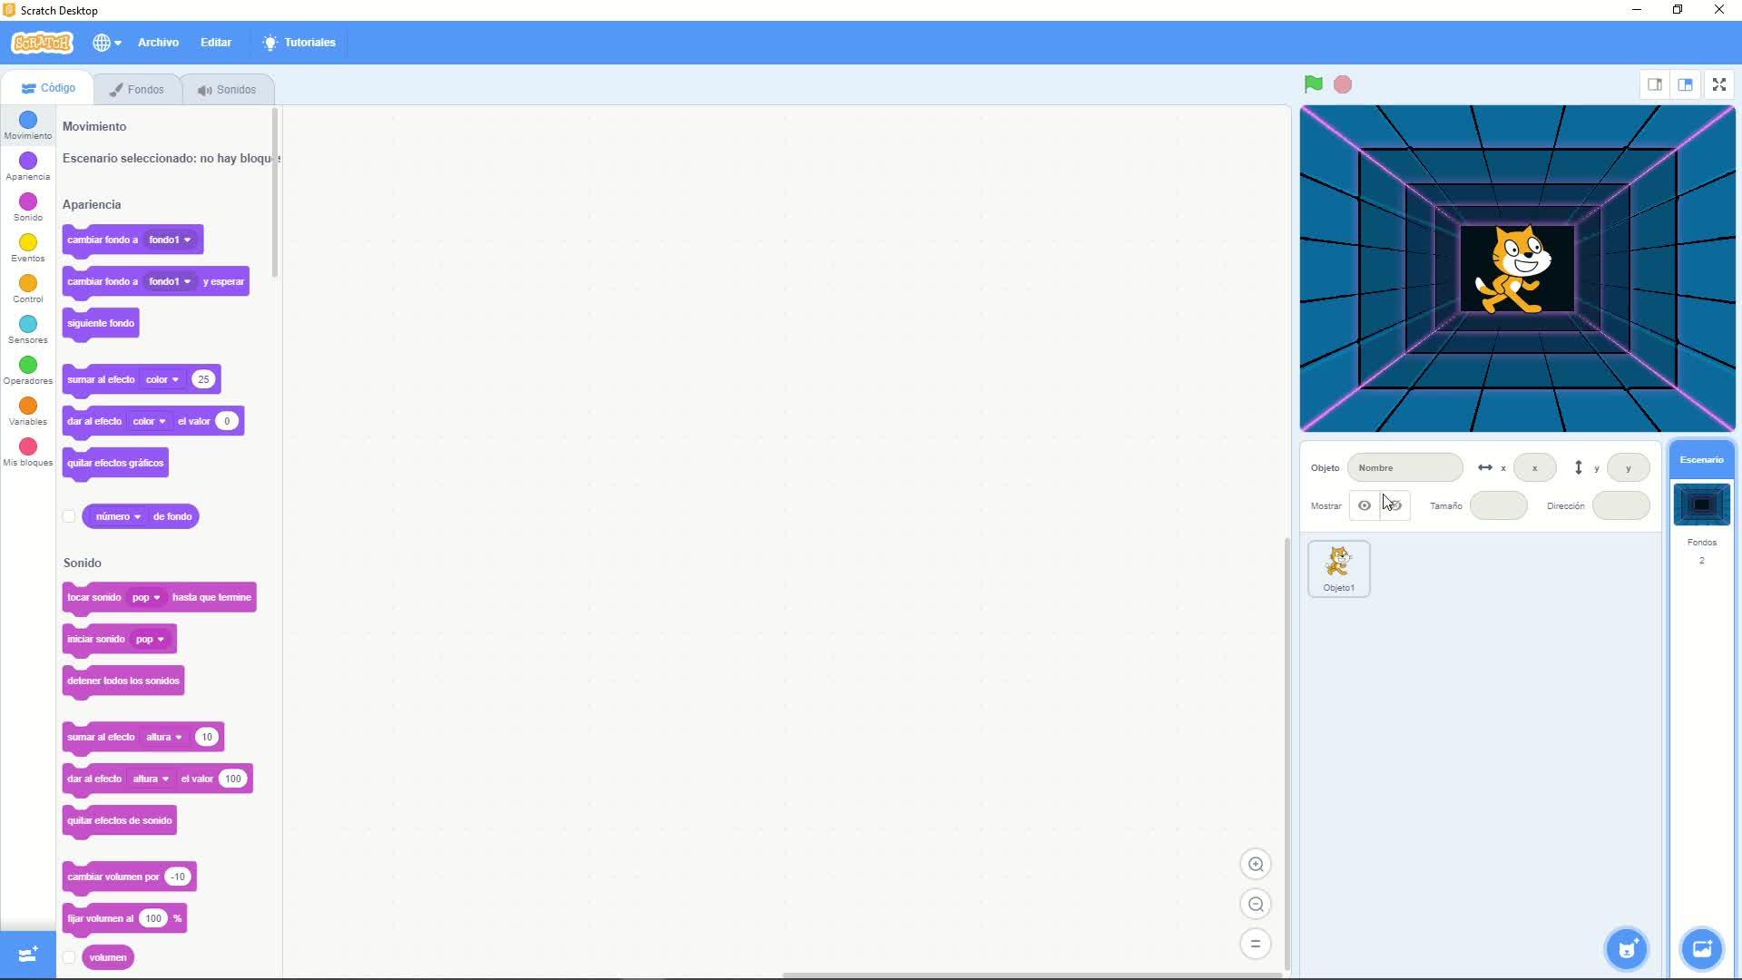Toggle the show sprite eye icon
Viewport: 1742px width, 980px height.
1364,505
